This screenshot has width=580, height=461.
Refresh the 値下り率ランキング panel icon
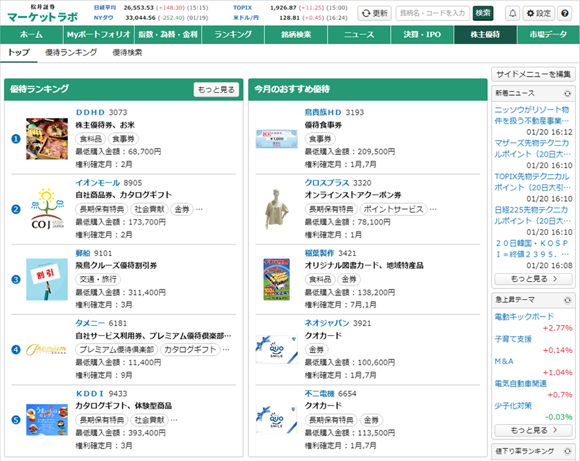pyautogui.click(x=567, y=451)
